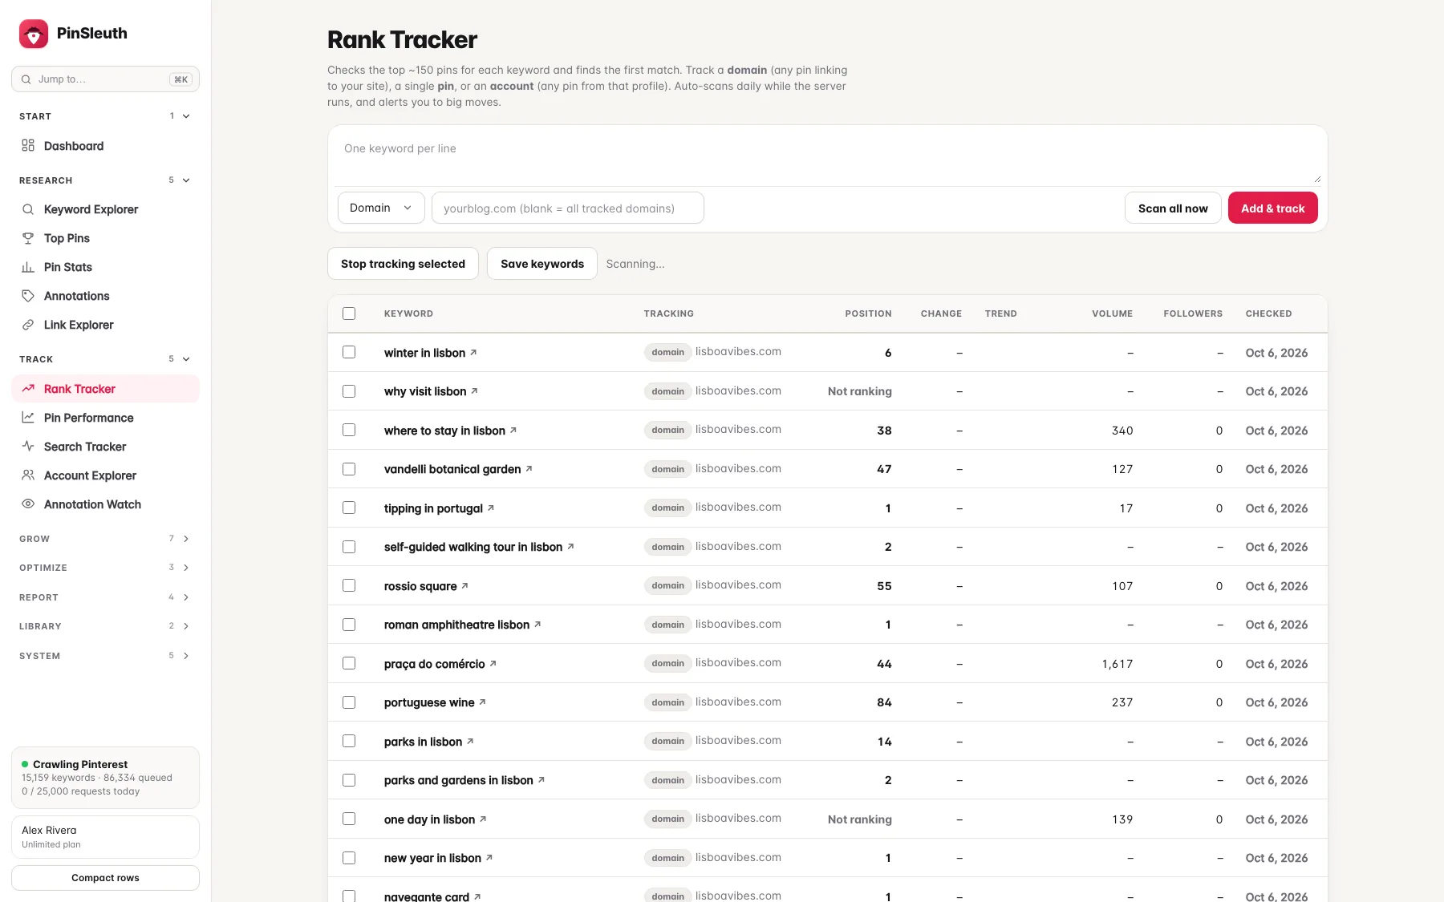
Task: Open external link icon for self-guided walking tour
Action: click(570, 546)
